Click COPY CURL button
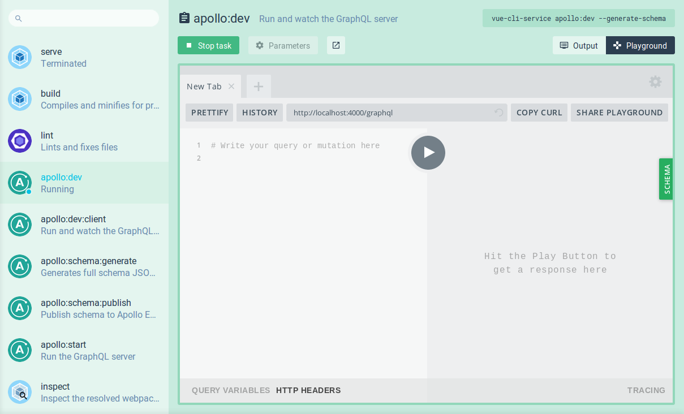This screenshot has height=414, width=684. coord(539,113)
